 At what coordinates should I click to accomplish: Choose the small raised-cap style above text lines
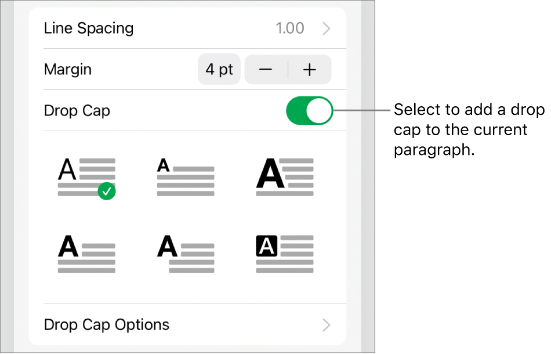tap(186, 177)
